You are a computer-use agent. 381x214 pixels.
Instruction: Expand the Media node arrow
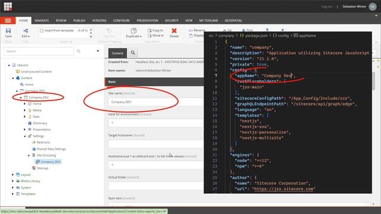25,111
